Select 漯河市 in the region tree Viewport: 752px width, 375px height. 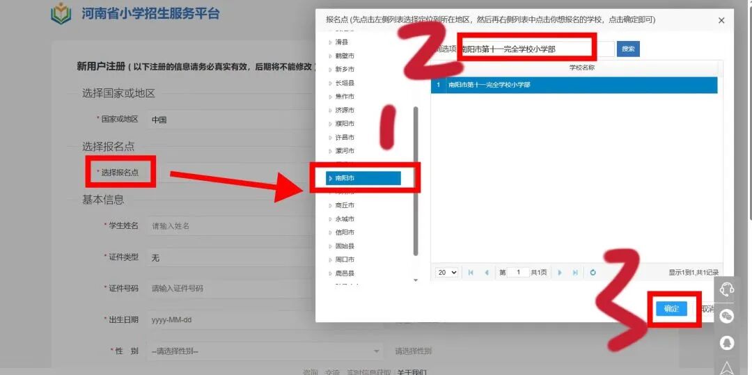pyautogui.click(x=345, y=151)
